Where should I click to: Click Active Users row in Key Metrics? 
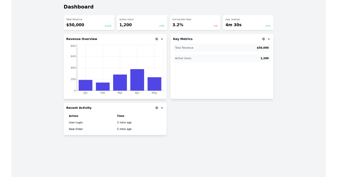tap(222, 58)
